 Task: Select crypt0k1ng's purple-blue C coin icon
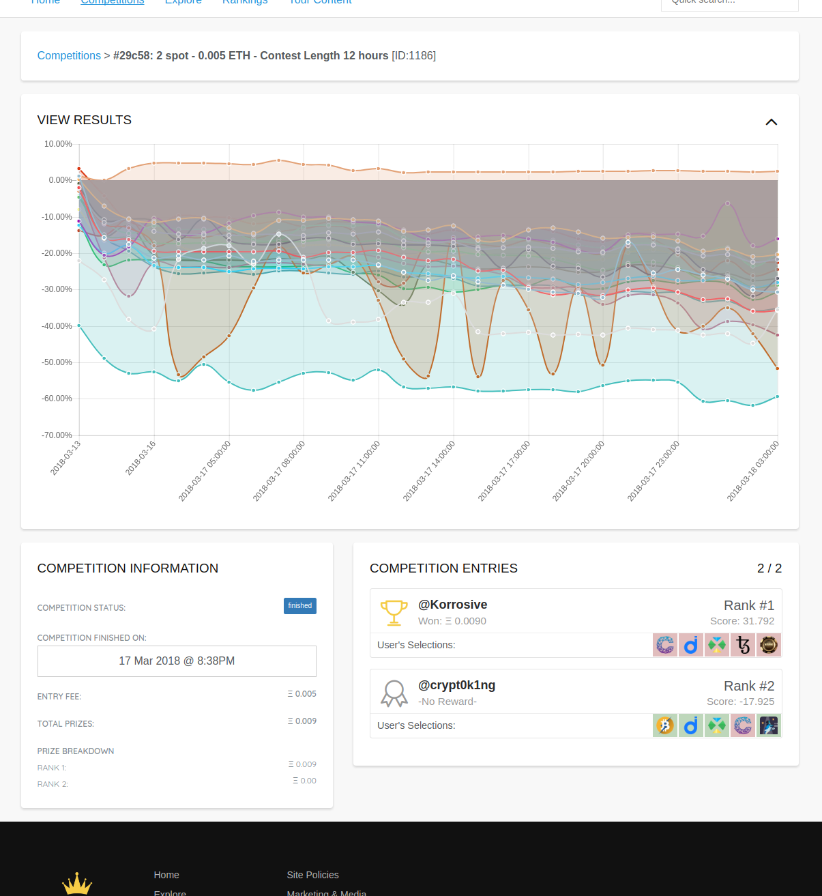(743, 725)
